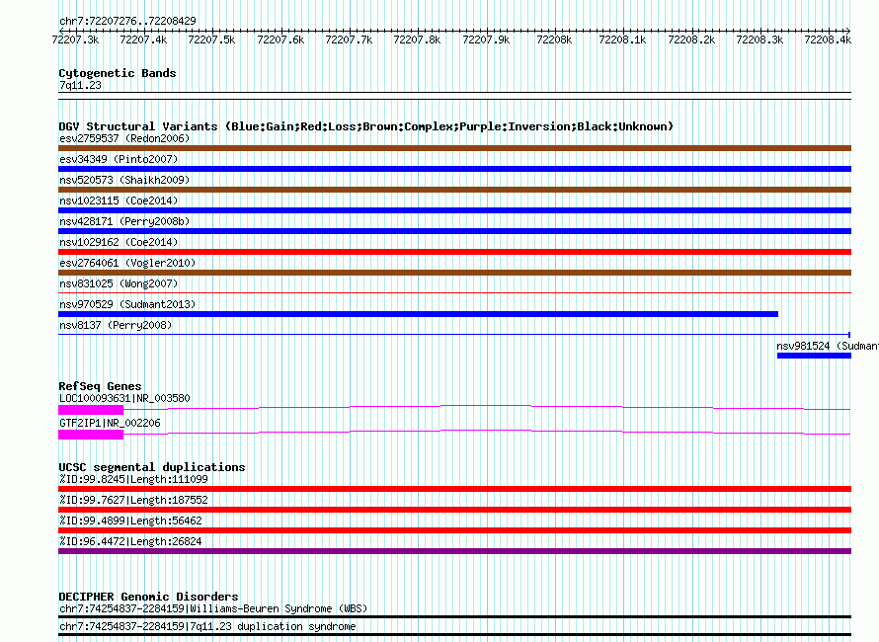Click ruler tick labeled 72207.4k
879x642 pixels.
(x=143, y=40)
